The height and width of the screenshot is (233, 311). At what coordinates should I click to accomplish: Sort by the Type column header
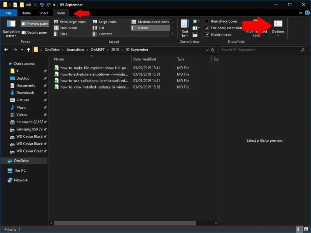point(194,59)
